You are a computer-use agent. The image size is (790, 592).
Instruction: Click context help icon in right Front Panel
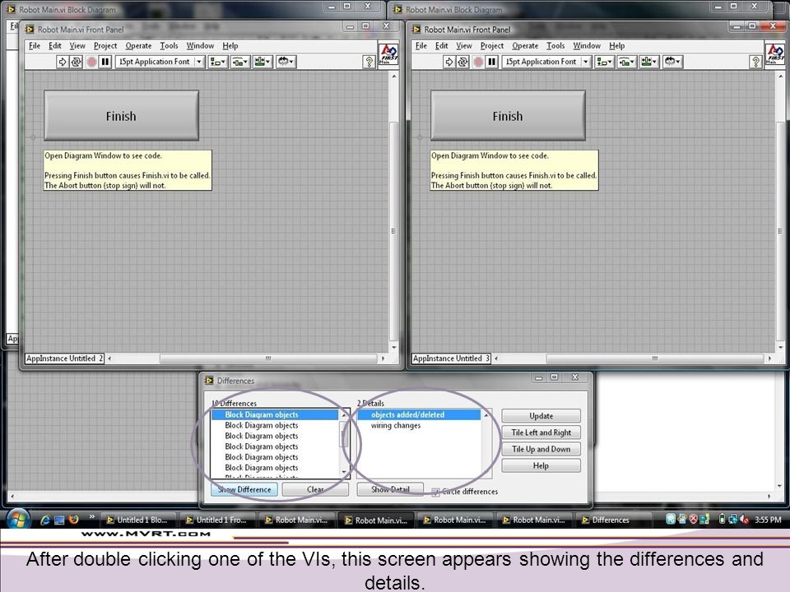pos(755,62)
